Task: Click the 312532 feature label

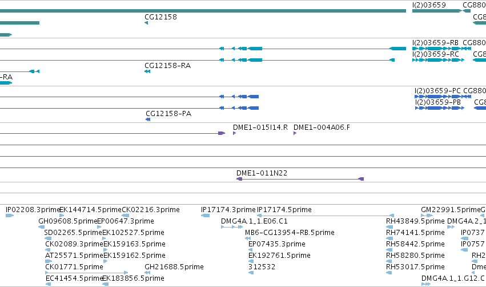Action: (262, 267)
